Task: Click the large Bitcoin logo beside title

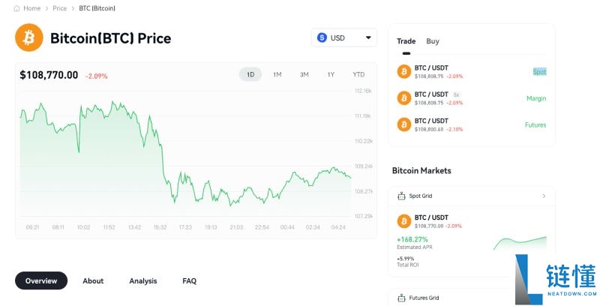Action: 29,37
